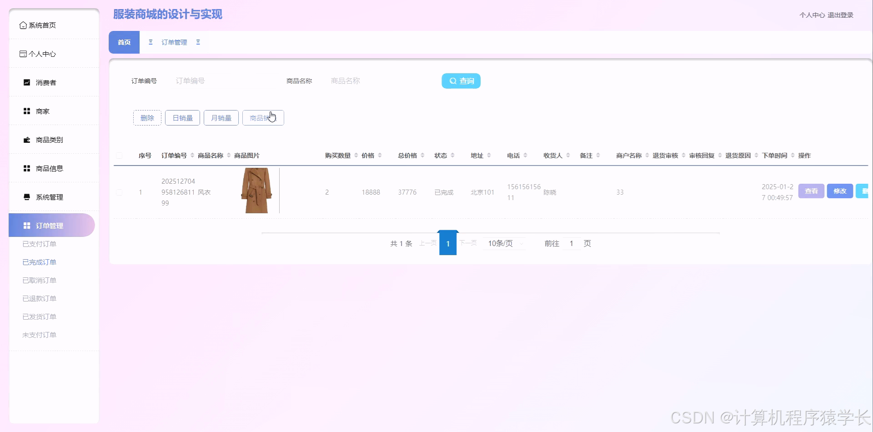Go to 个人中心 in top-right header
Image resolution: width=873 pixels, height=432 pixels.
812,15
